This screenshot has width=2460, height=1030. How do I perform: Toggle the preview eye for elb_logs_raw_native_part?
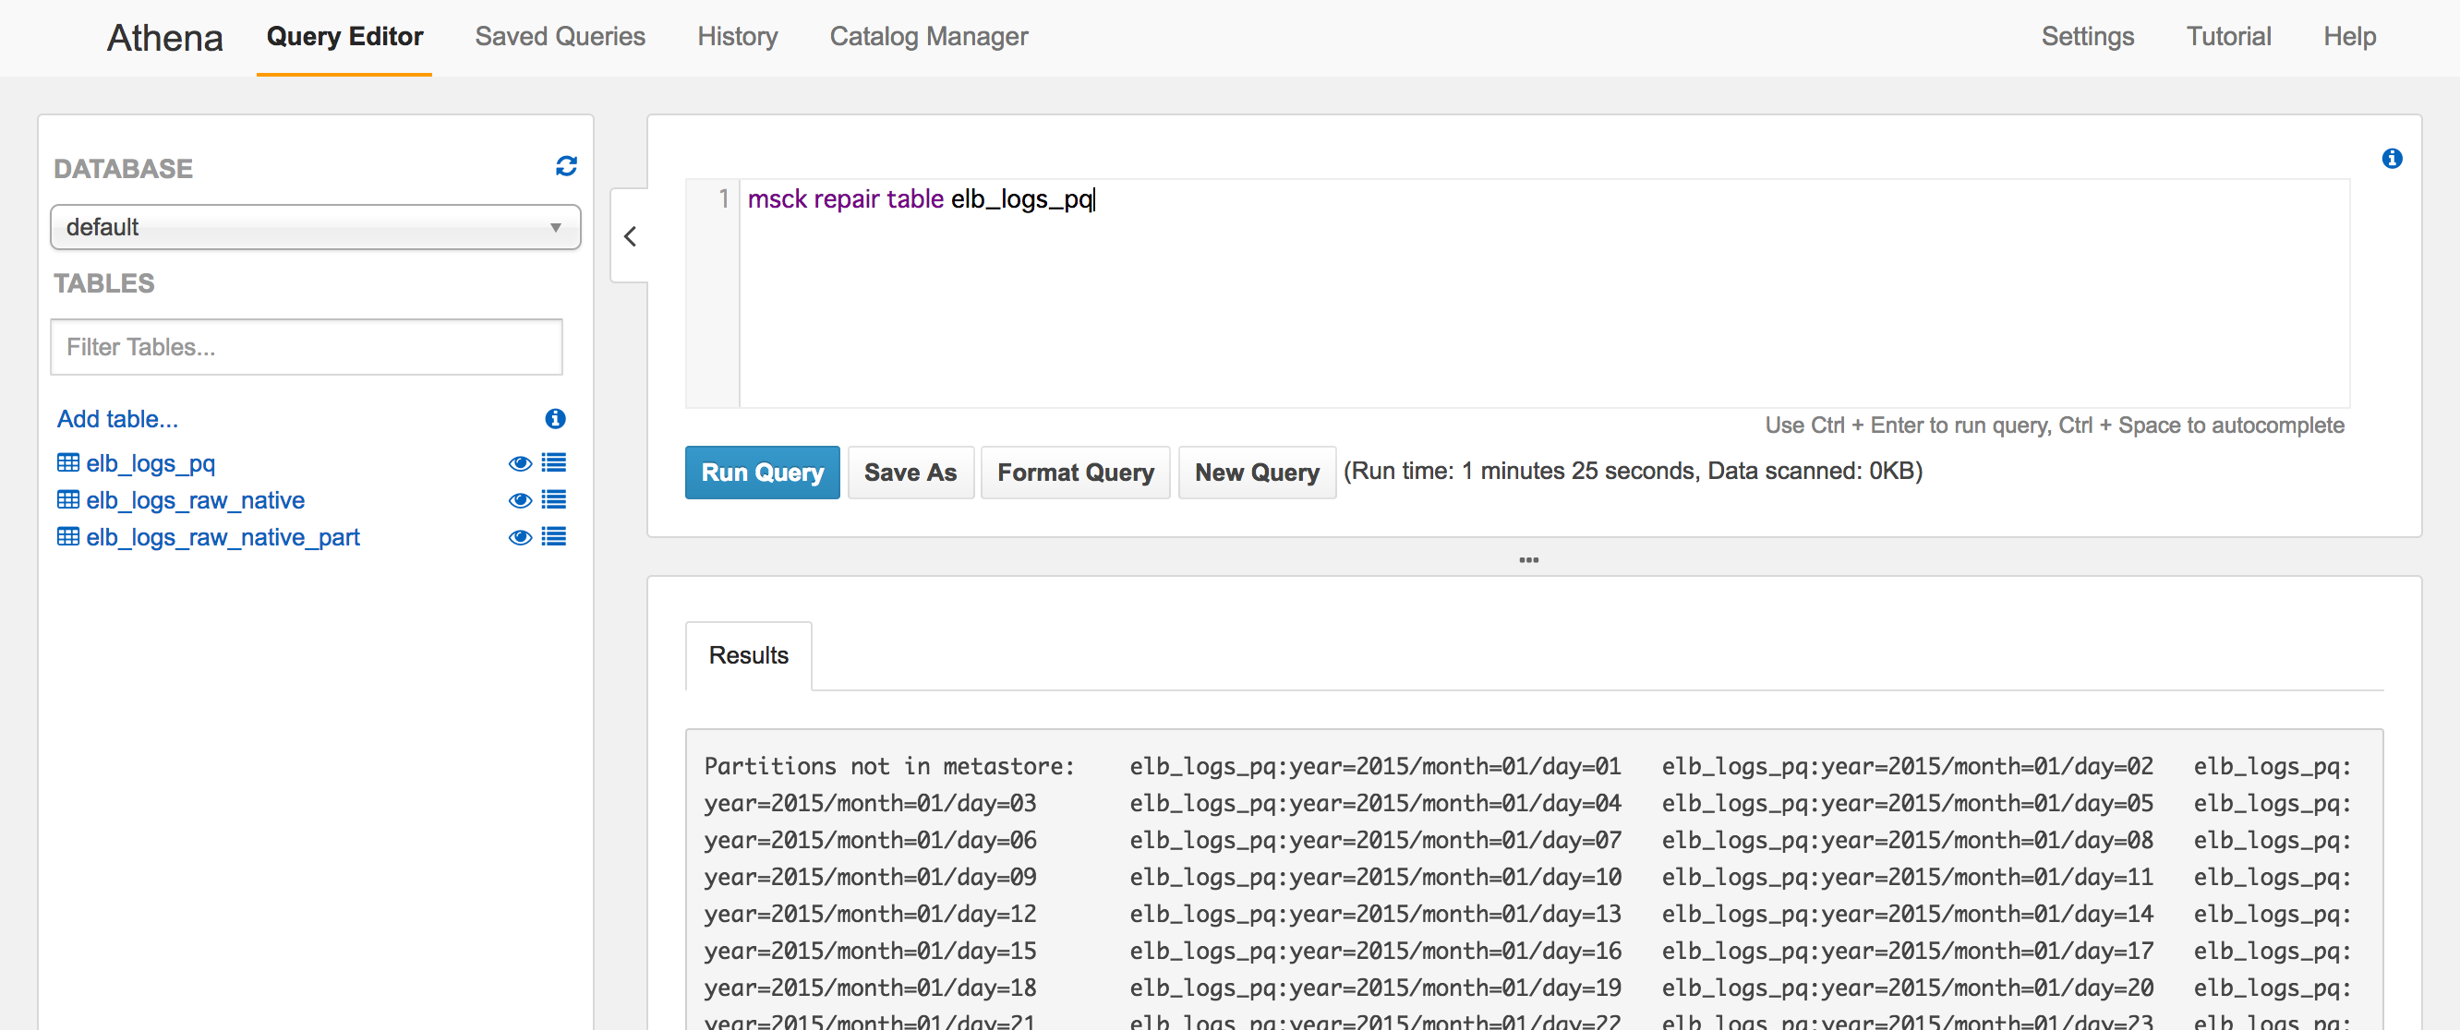pyautogui.click(x=521, y=536)
